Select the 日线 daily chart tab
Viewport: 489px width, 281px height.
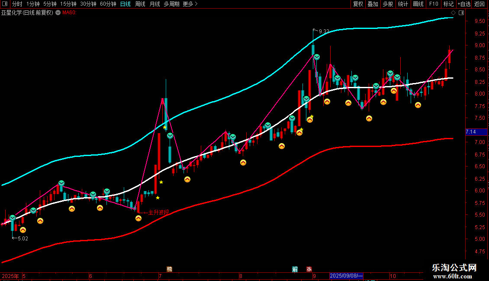(125, 4)
